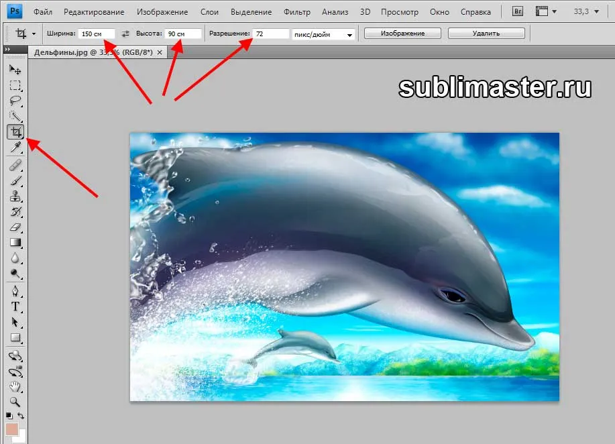The width and height of the screenshot is (615, 444).
Task: Open the Справка menu
Action: click(476, 12)
